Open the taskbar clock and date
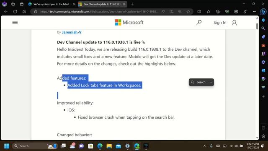The image size is (268, 151). coord(253,146)
